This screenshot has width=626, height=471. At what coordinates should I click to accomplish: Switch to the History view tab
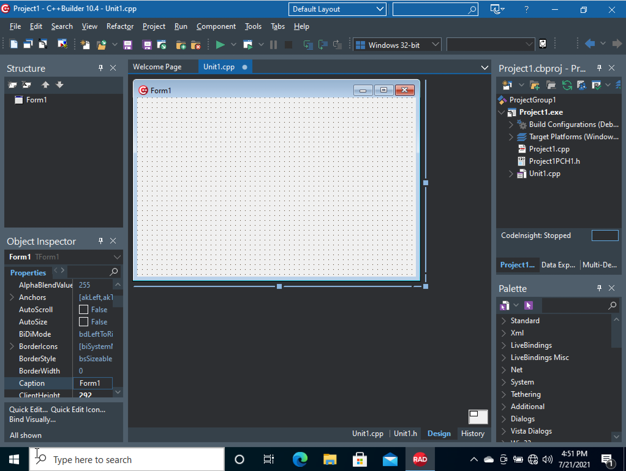[x=473, y=433]
